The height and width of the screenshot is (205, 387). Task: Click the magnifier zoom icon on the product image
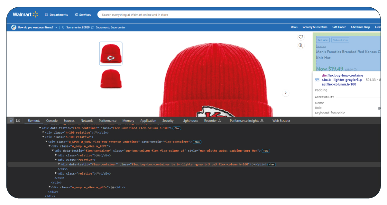click(301, 46)
